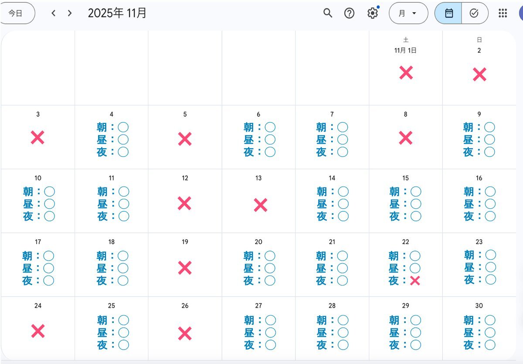
Task: Open day 20 date number
Action: click(258, 242)
